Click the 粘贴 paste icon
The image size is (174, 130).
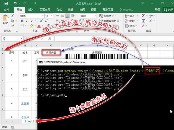click(6, 18)
